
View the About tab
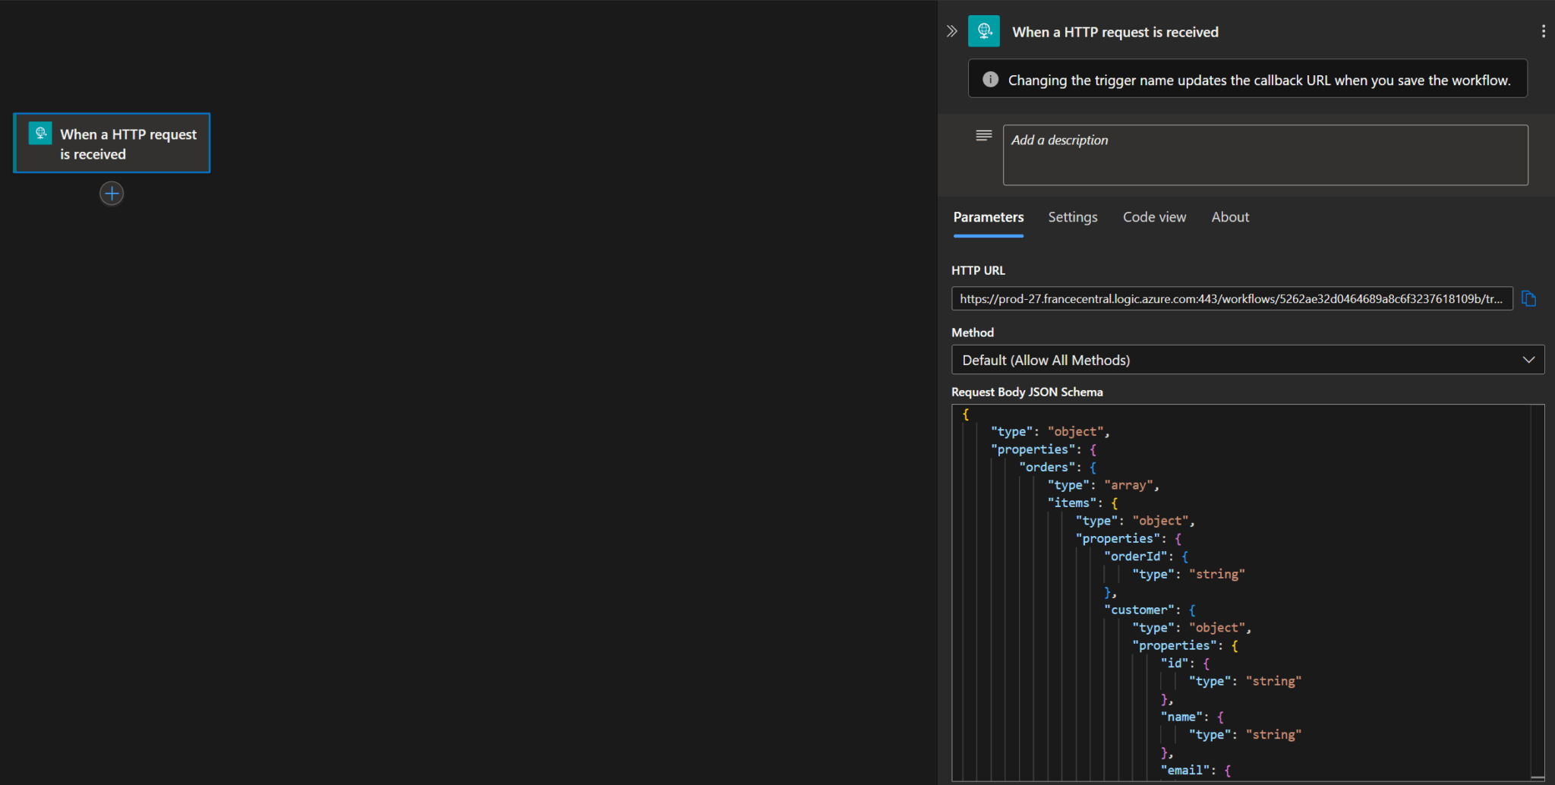(1230, 217)
